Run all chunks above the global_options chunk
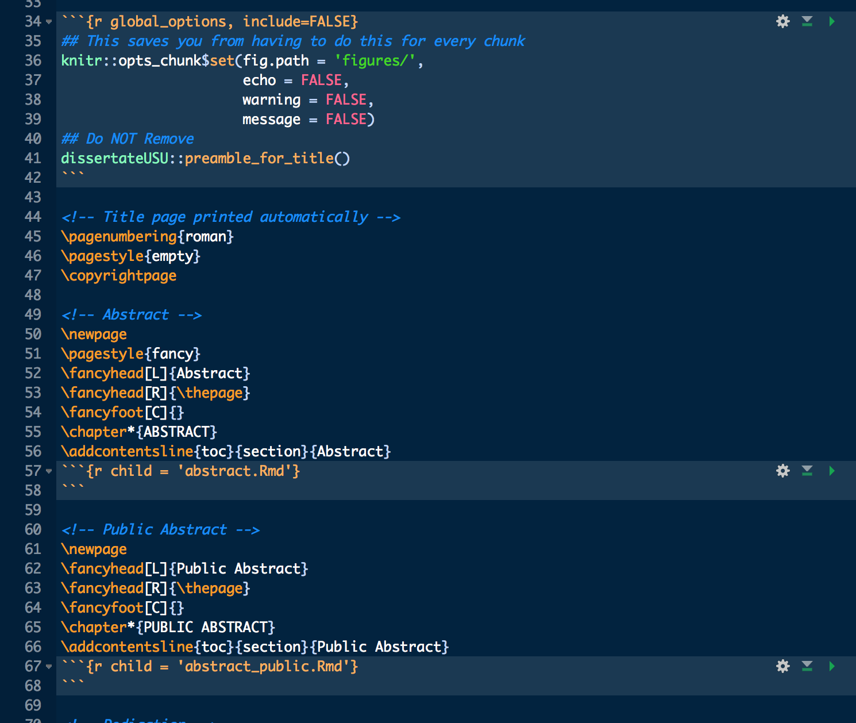Viewport: 856px width, 723px height. coord(807,22)
